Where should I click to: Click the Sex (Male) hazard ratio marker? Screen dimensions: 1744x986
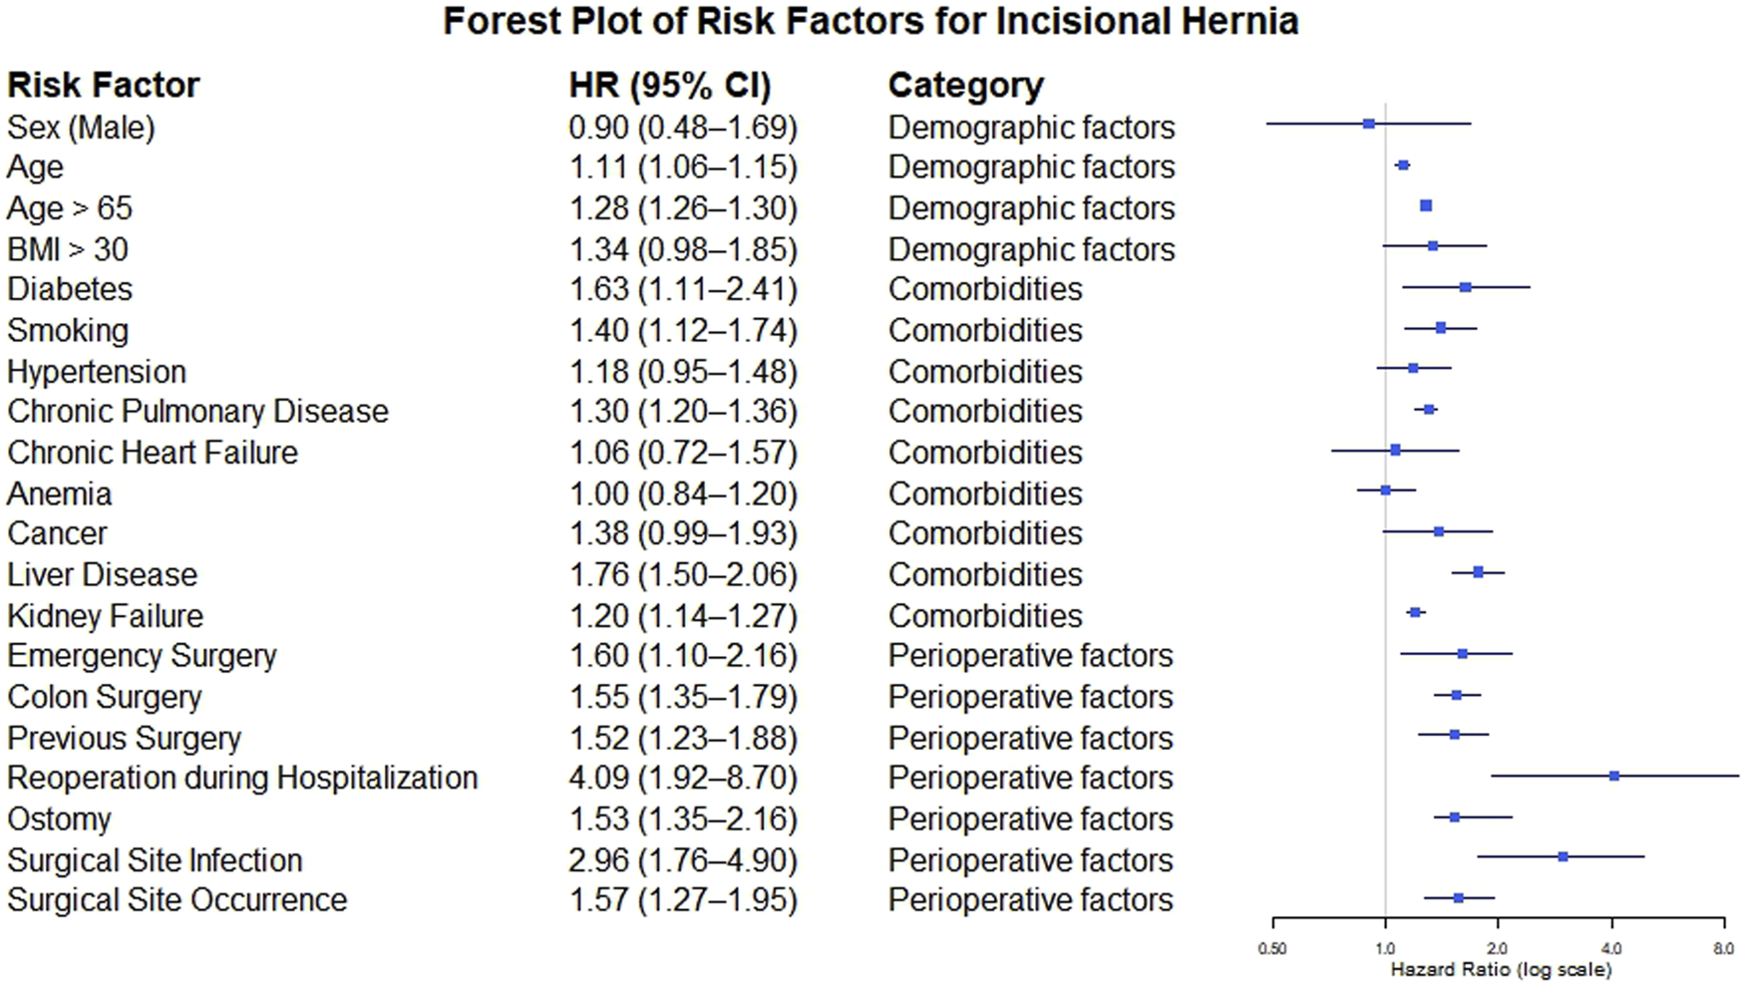(1369, 124)
